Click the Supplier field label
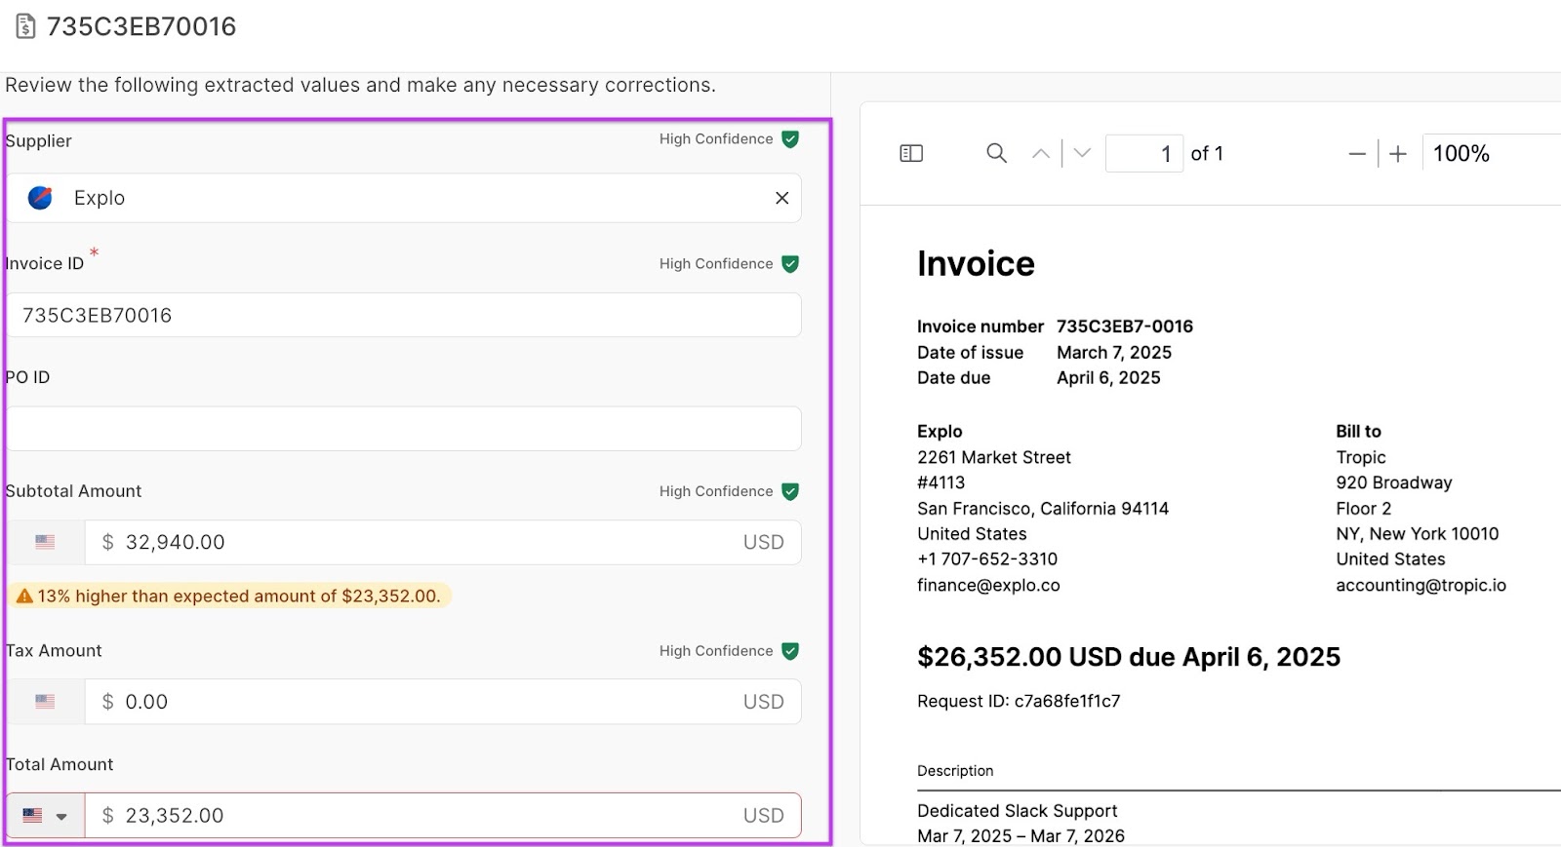 38,141
